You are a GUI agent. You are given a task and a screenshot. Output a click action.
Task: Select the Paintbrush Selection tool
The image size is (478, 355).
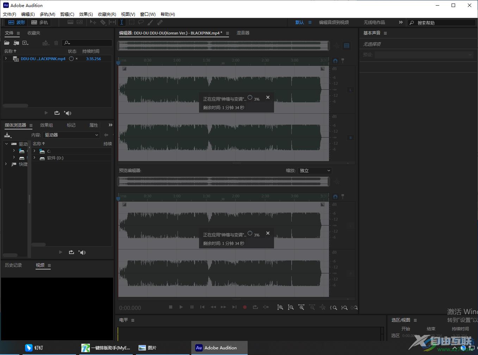[150, 22]
